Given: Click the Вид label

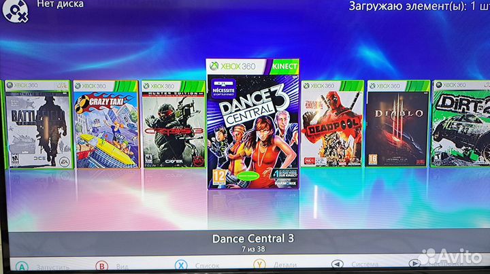Looking at the screenshot, I should (x=122, y=267).
